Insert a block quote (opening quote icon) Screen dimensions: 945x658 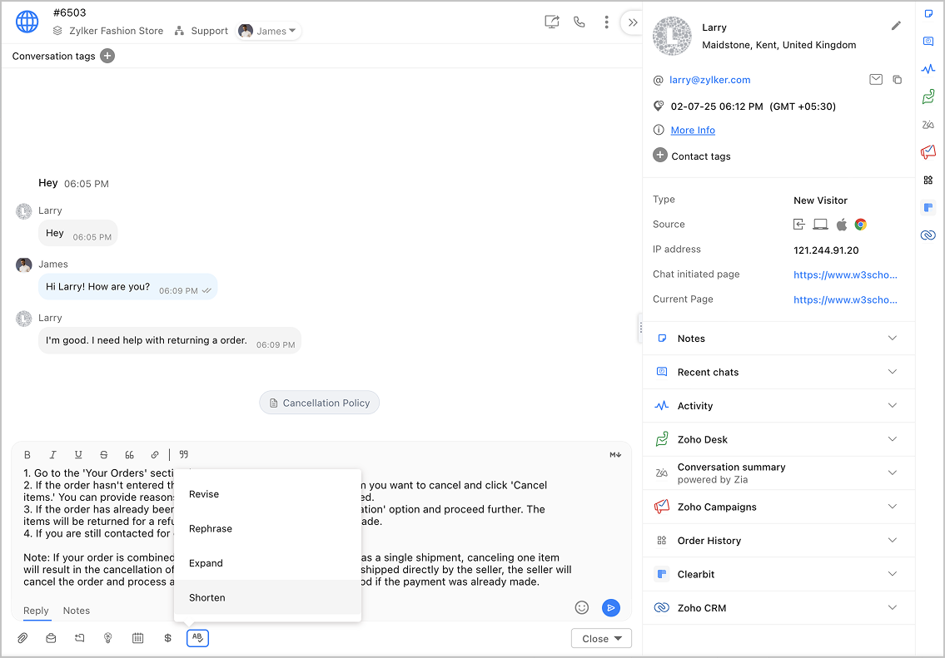(x=129, y=454)
